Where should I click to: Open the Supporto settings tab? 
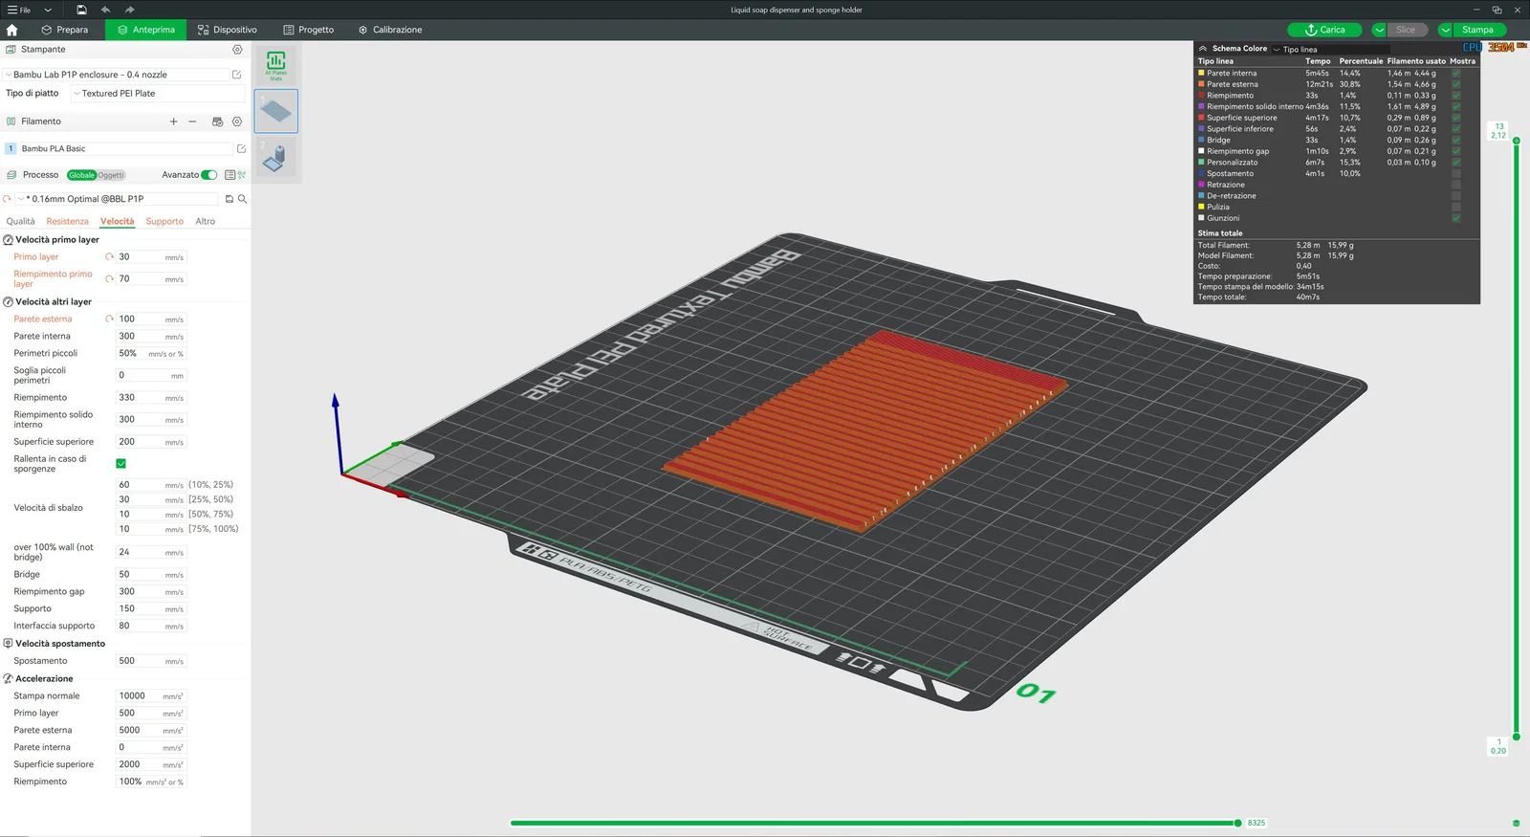coord(164,221)
